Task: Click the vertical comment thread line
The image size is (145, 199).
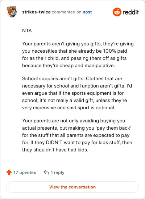Action: (12, 91)
